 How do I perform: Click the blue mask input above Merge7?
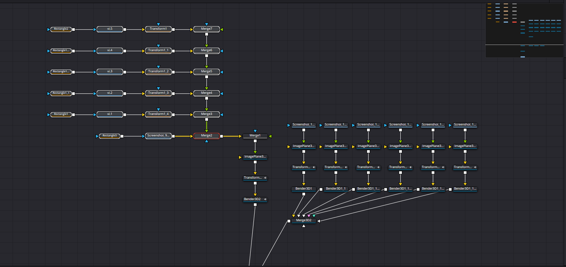[x=207, y=24]
